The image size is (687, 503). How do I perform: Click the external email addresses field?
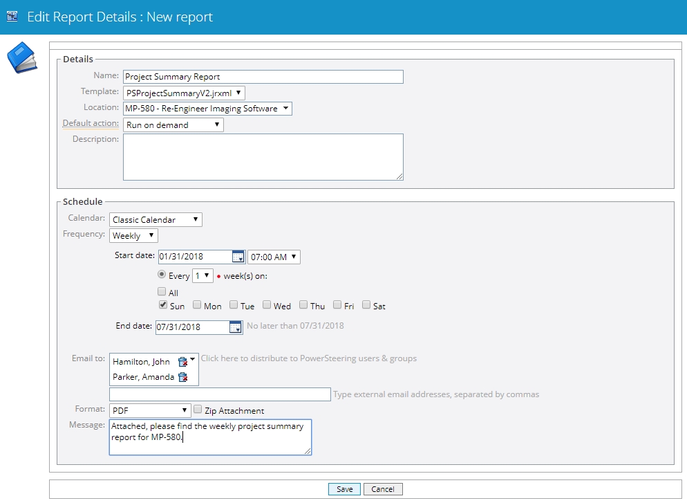pyautogui.click(x=220, y=394)
